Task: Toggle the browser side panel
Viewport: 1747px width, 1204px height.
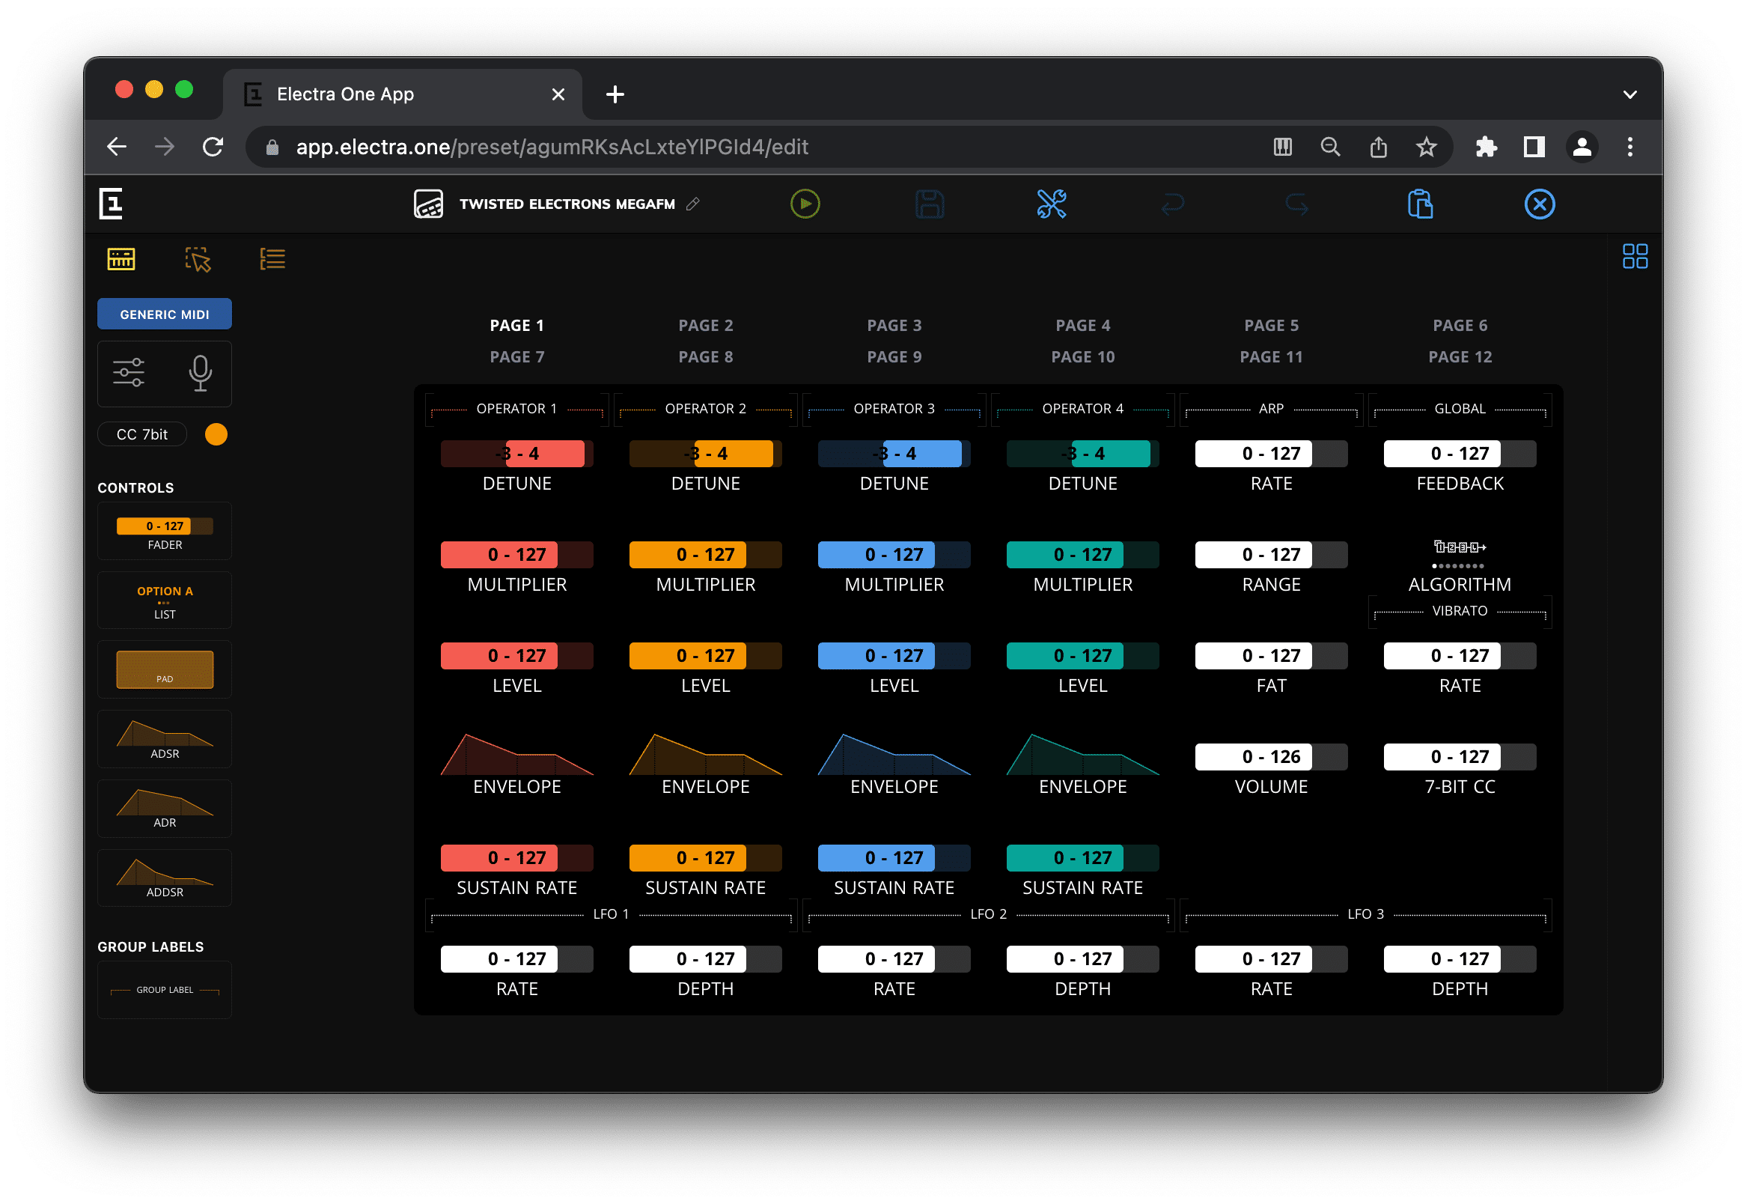Action: point(1533,146)
